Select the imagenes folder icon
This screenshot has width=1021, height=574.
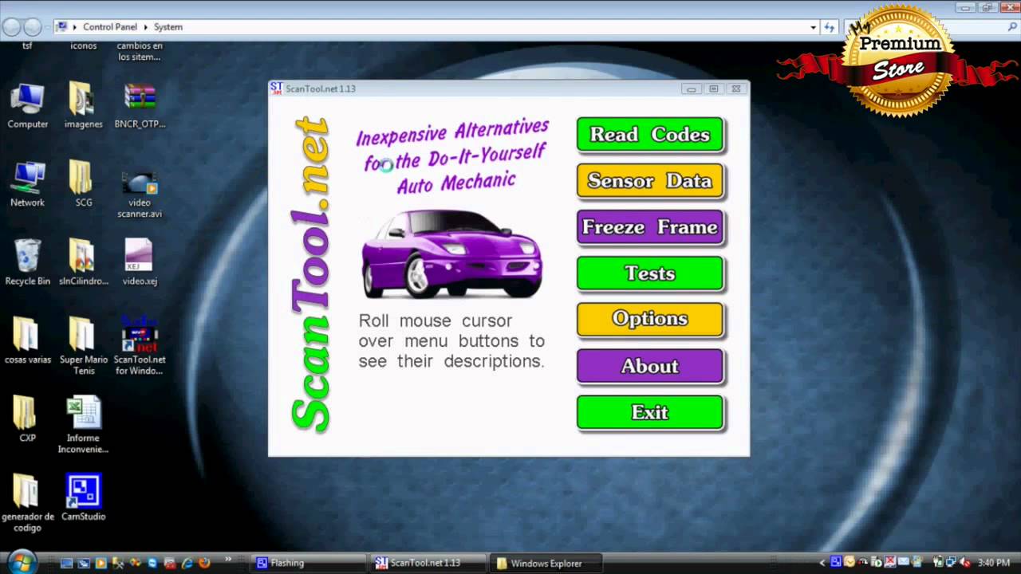click(x=83, y=105)
